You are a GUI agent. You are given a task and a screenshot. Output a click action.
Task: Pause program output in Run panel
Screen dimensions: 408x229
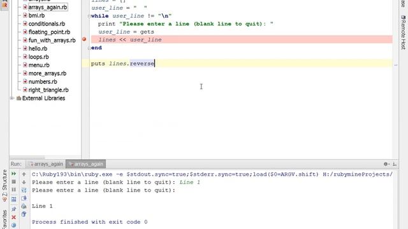click(14, 190)
